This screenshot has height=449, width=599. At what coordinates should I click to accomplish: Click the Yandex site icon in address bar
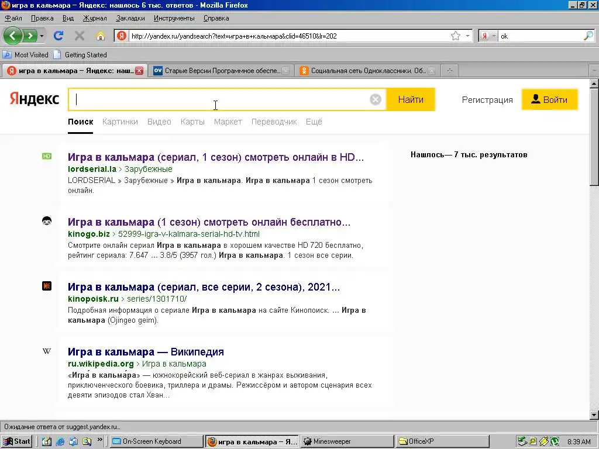(x=122, y=36)
